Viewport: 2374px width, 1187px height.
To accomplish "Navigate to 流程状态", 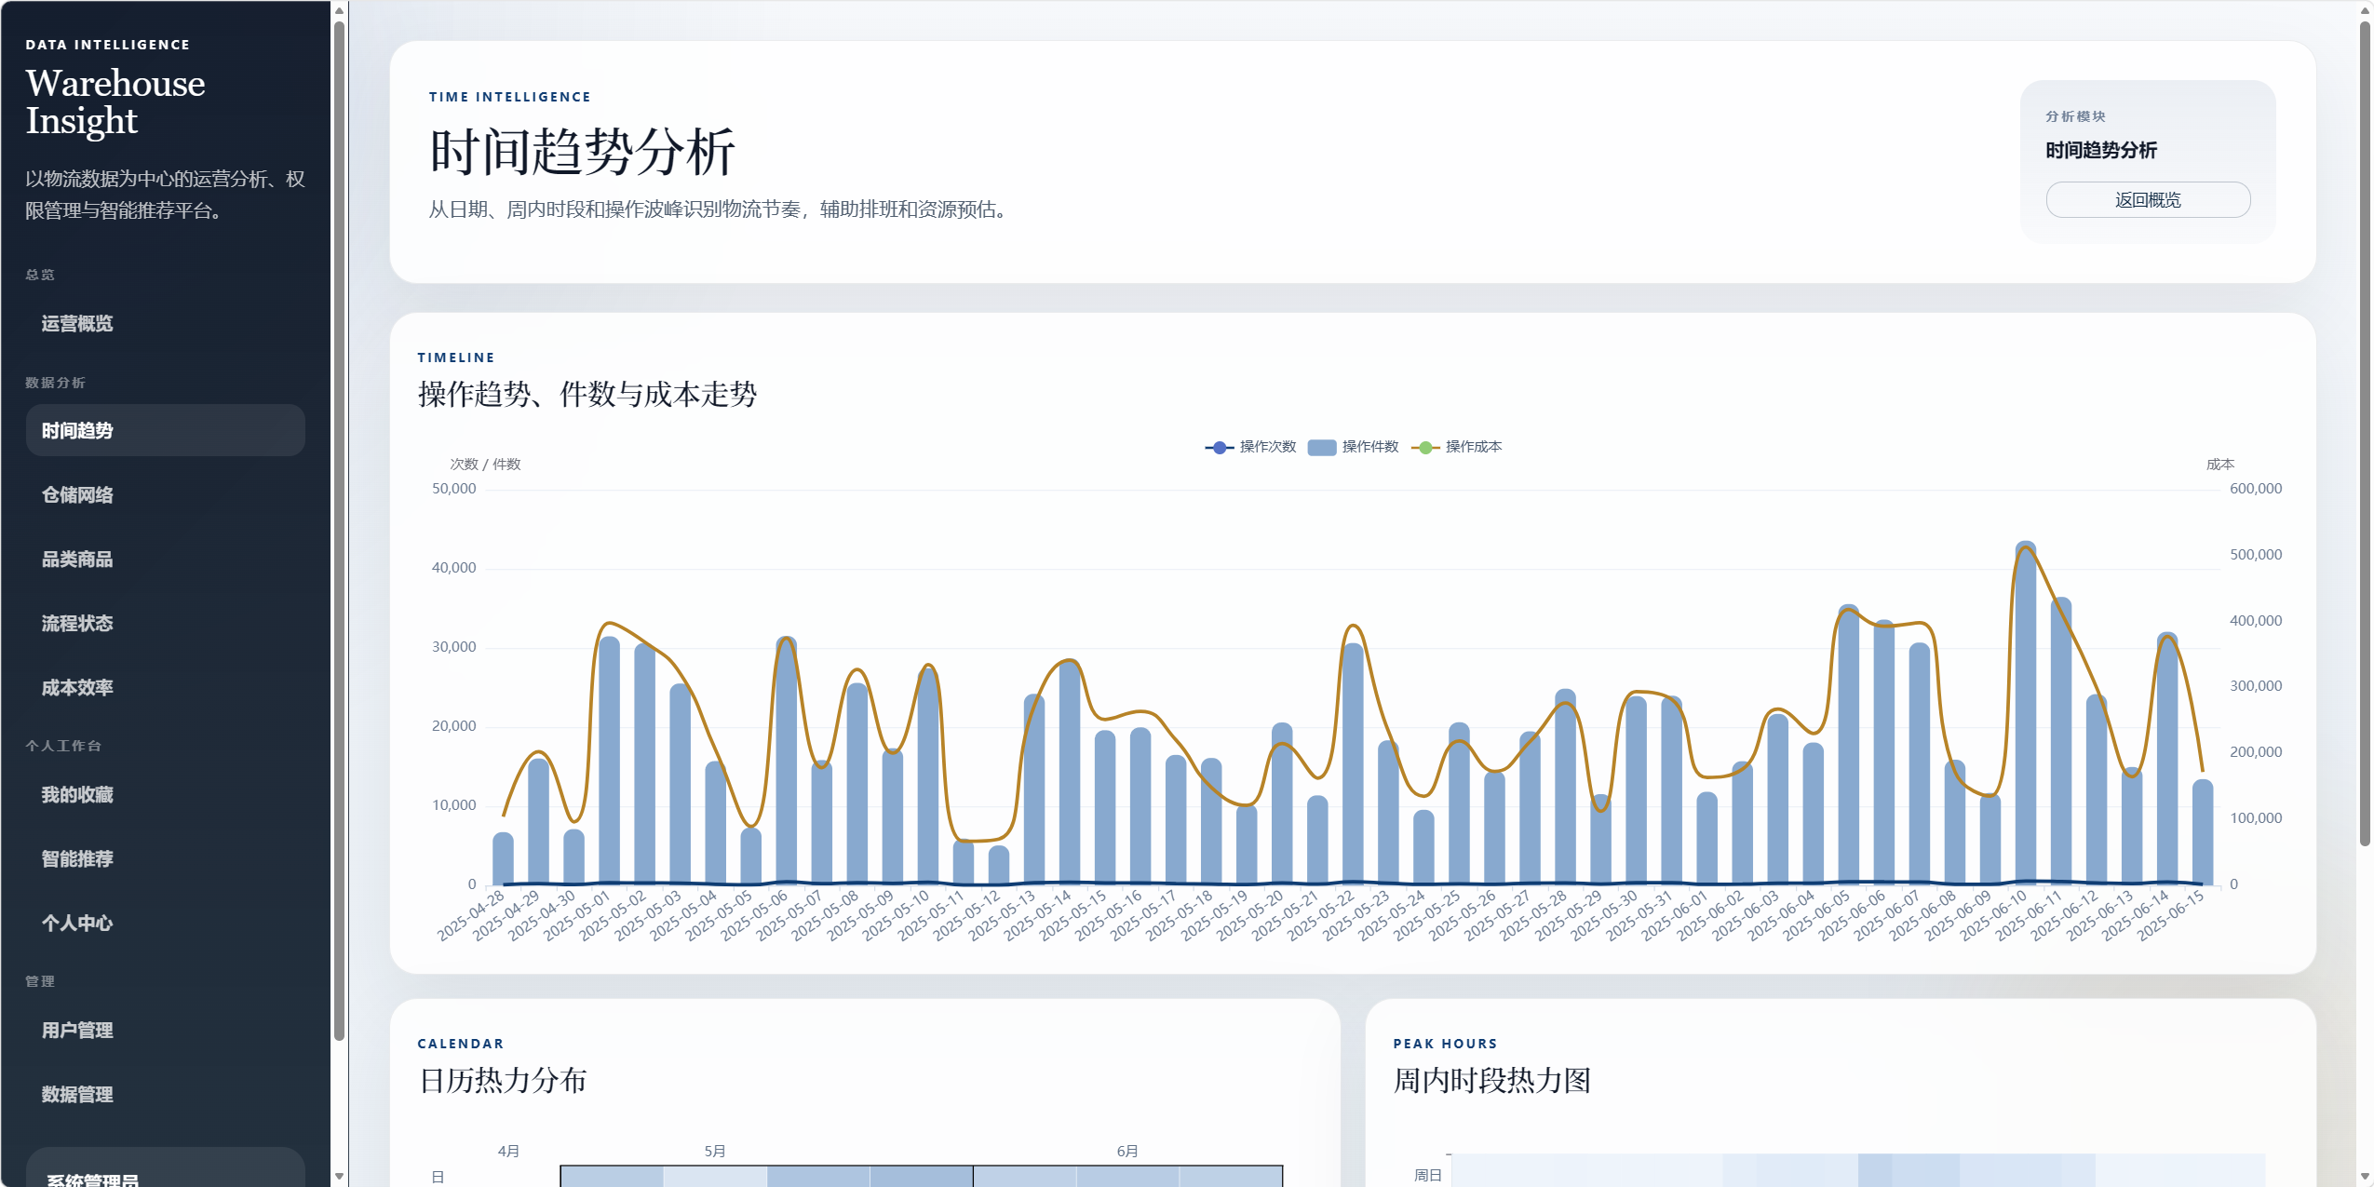I will (x=77, y=624).
